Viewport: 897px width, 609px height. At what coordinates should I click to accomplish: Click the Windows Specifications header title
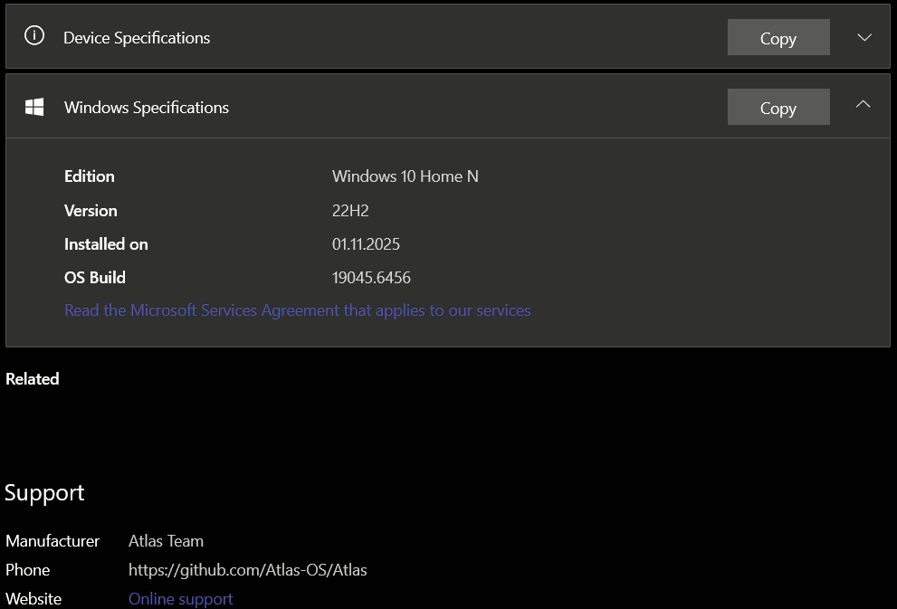147,108
